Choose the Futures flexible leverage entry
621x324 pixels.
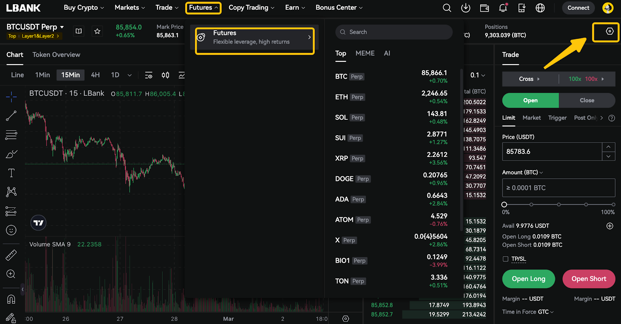click(255, 38)
